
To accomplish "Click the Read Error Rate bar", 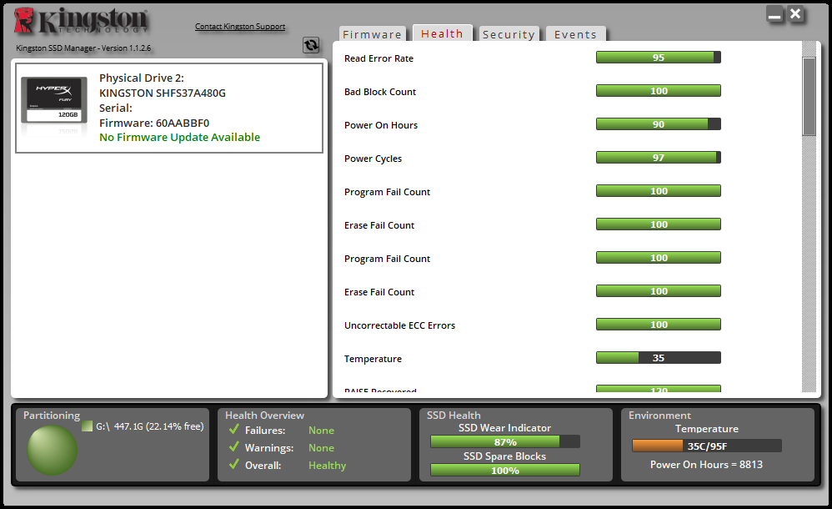I will (x=659, y=58).
